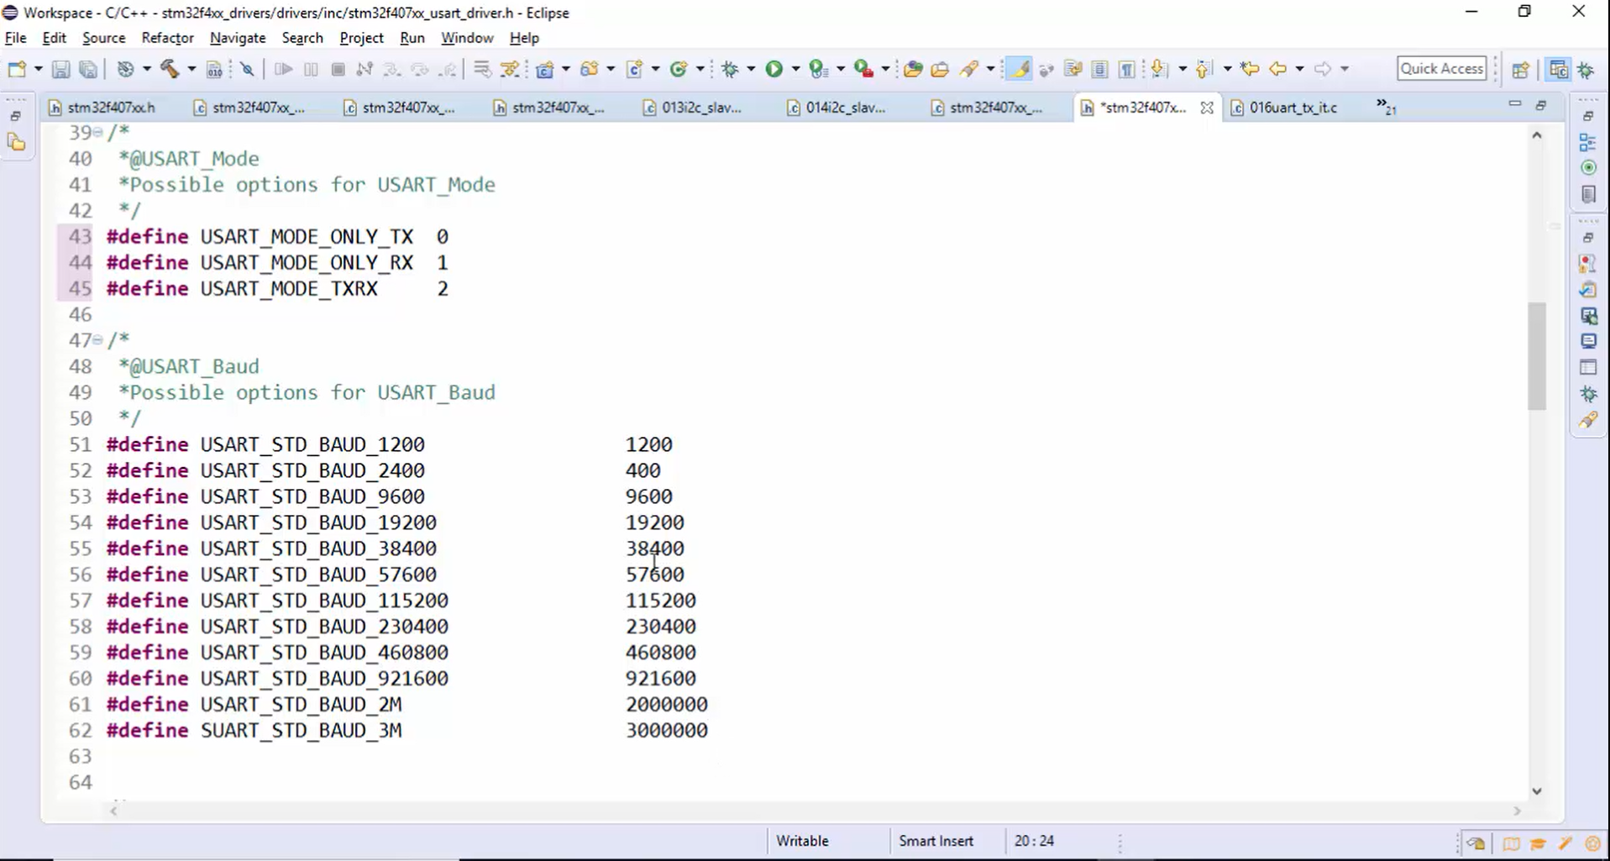Click the Quick Access search field
The image size is (1610, 861).
click(x=1441, y=69)
